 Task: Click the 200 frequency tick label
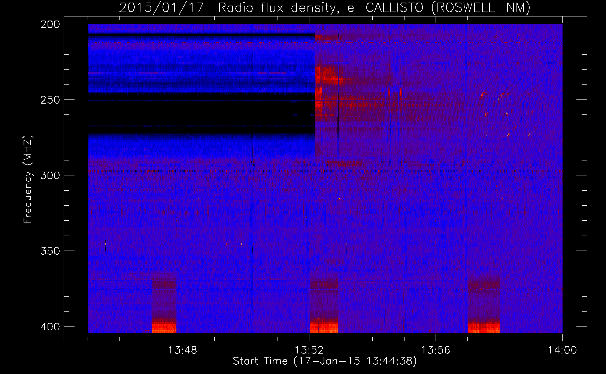pyautogui.click(x=50, y=24)
